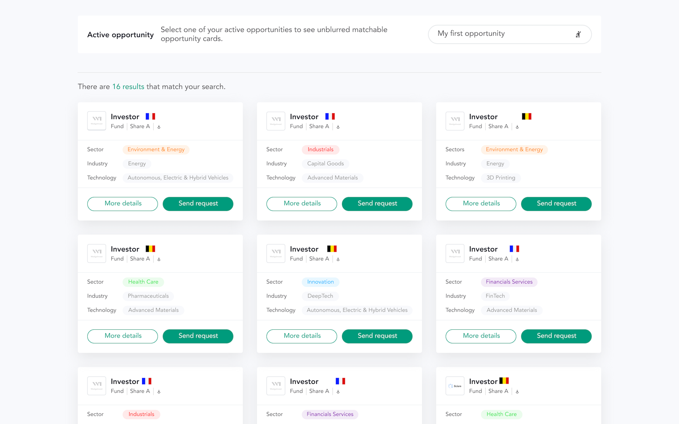The height and width of the screenshot is (424, 679).
Task: Select the Financials Services tag on the FinTech card
Action: [509, 282]
